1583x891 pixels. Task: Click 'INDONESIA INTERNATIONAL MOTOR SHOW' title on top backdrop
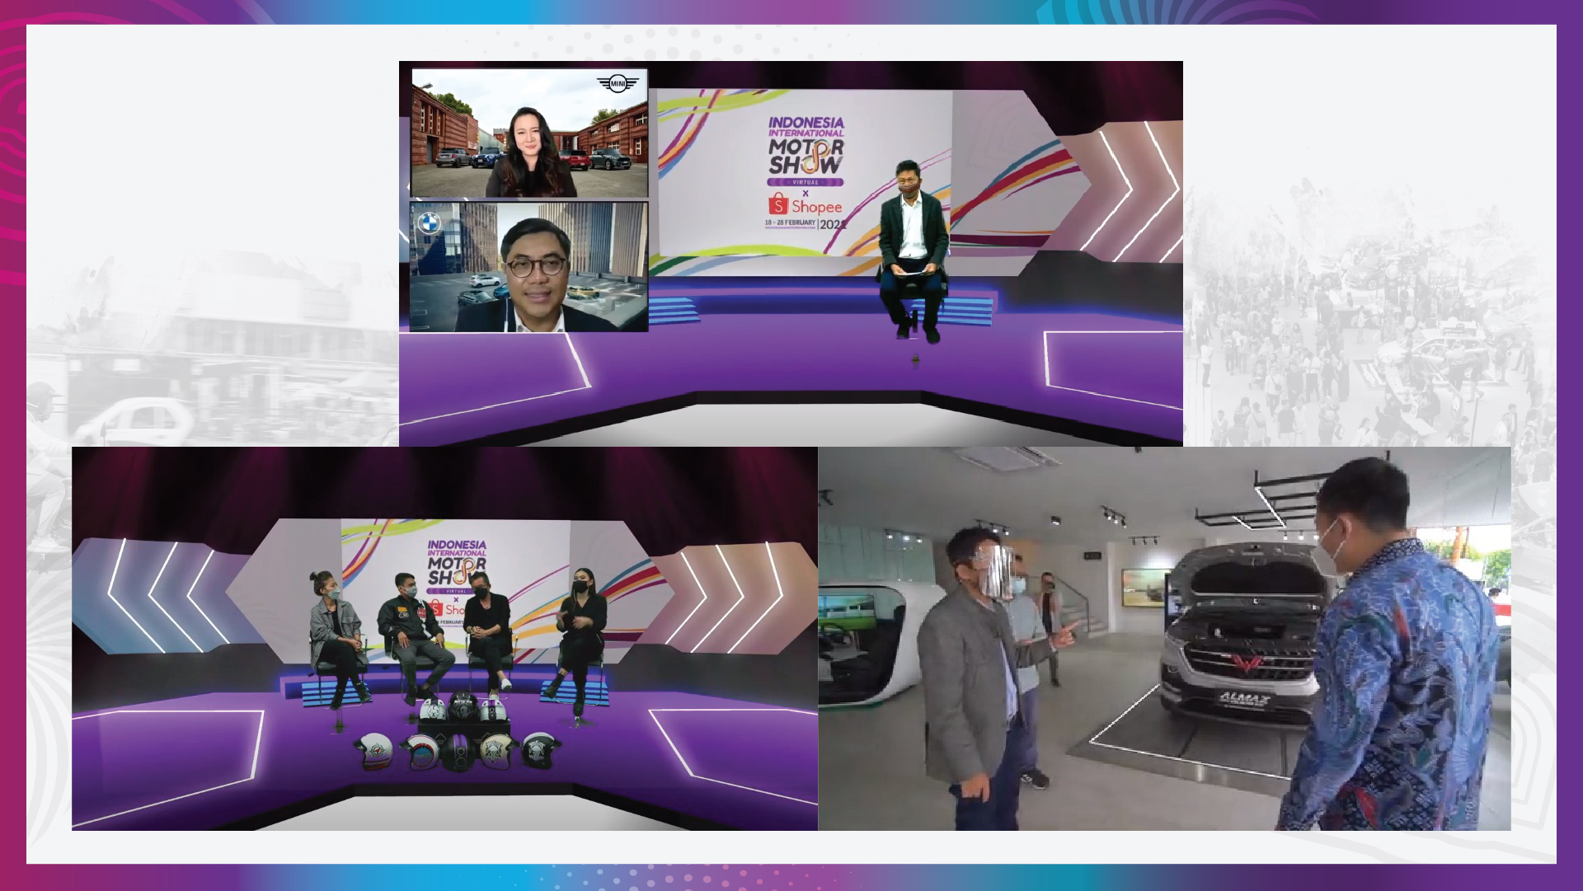pyautogui.click(x=806, y=145)
